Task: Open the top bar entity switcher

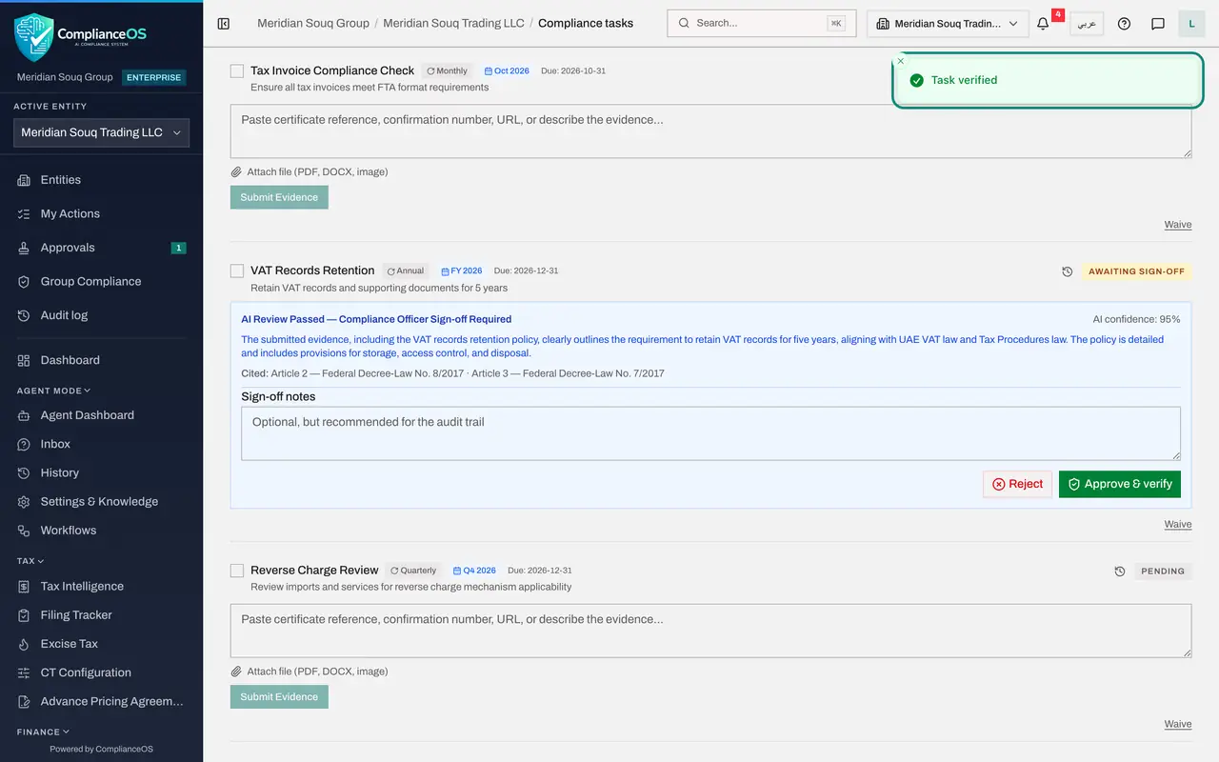Action: point(948,24)
